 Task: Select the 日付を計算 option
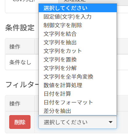coord(78,94)
